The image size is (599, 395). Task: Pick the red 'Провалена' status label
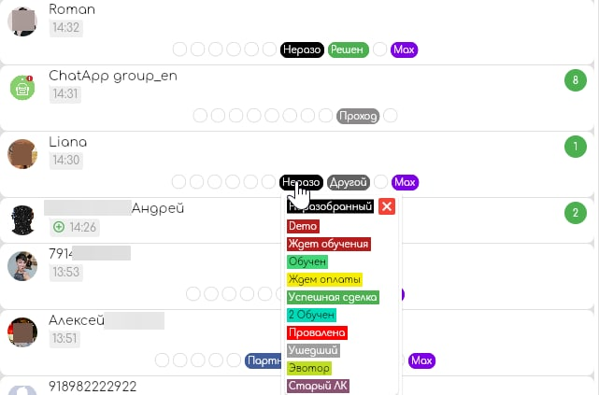coord(317,332)
